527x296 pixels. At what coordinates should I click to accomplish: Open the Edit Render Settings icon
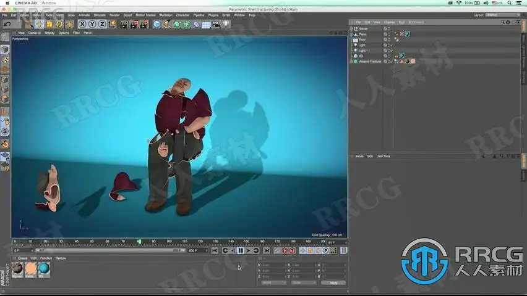click(144, 24)
